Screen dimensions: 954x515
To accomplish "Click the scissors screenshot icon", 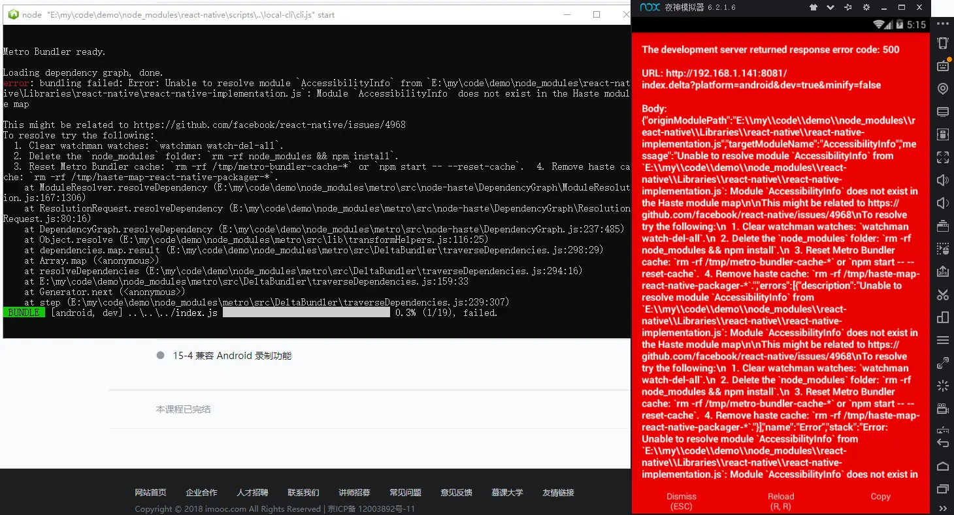I will point(943,294).
